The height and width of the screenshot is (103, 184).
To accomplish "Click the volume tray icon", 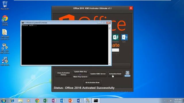I will click(x=171, y=101).
